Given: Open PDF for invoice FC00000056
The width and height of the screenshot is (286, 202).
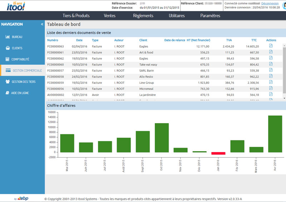Looking at the screenshot, I should [271, 88].
